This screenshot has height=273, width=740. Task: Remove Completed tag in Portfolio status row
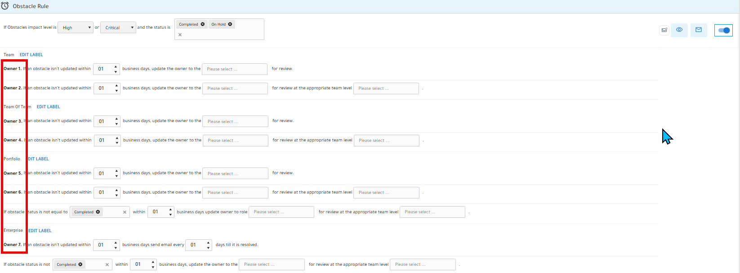click(98, 212)
